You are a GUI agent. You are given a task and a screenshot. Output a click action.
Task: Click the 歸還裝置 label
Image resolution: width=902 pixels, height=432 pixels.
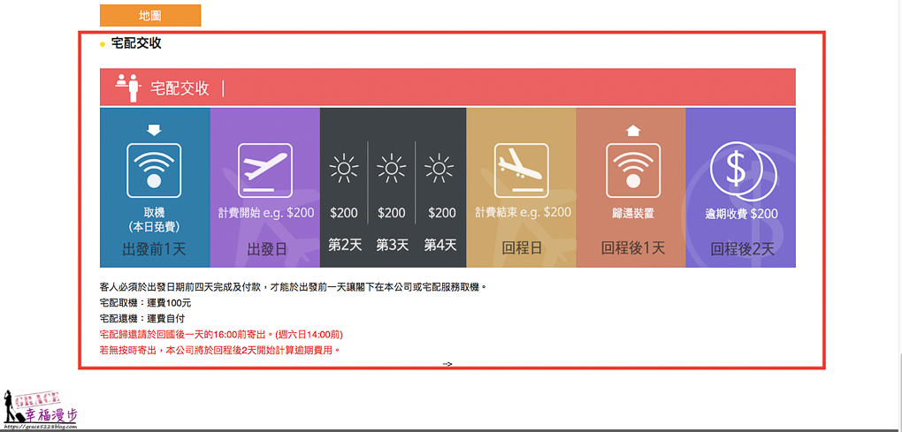(633, 215)
